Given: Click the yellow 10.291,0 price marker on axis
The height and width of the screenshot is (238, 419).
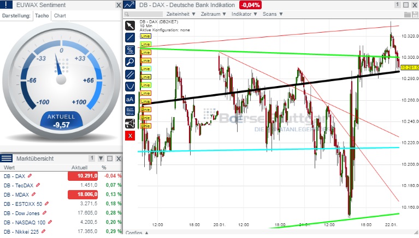Looking at the screenshot, I should coord(410,68).
